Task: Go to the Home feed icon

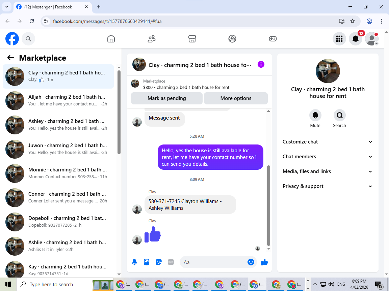Action: [x=111, y=39]
